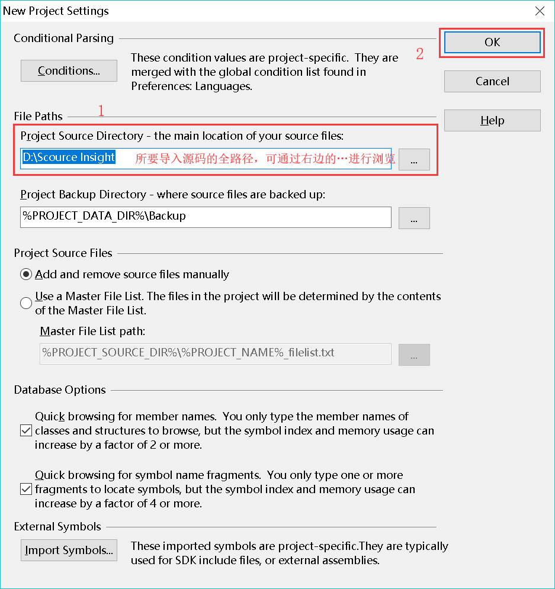Image resolution: width=555 pixels, height=589 pixels.
Task: Close the New Project Settings dialog
Action: tap(540, 11)
